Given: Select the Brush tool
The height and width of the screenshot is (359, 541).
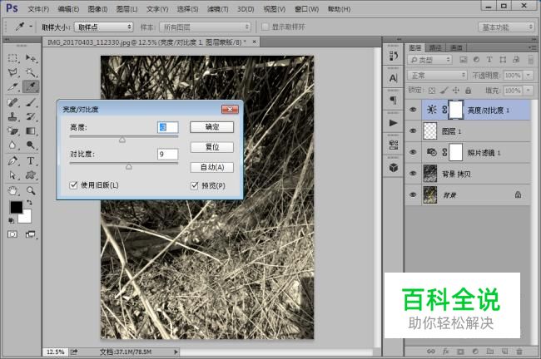Looking at the screenshot, I should click(31, 102).
